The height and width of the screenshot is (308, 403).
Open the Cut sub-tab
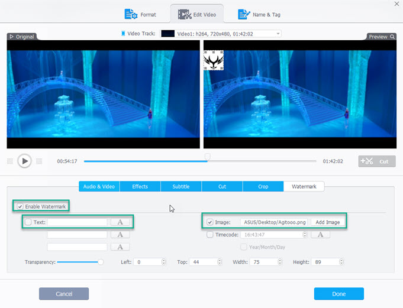[x=222, y=186]
